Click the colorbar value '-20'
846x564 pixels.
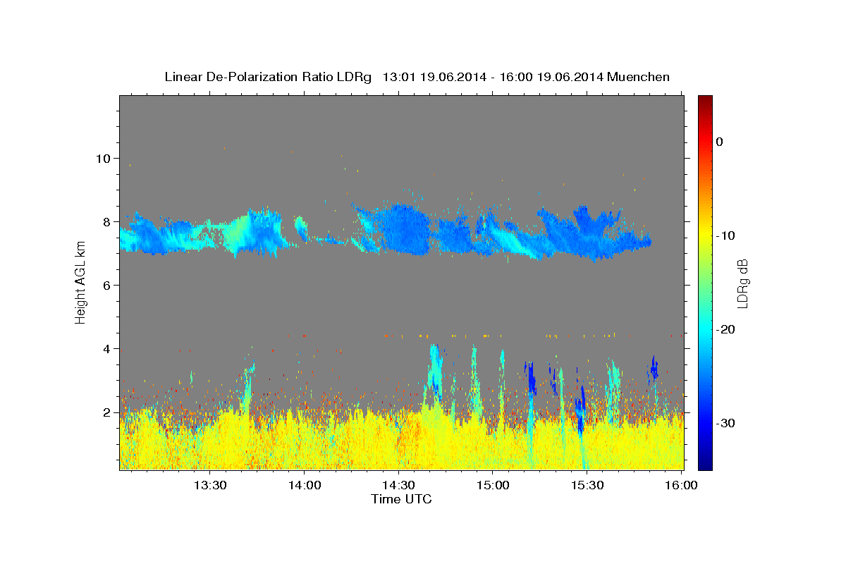click(725, 329)
